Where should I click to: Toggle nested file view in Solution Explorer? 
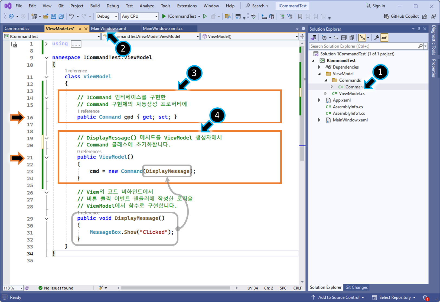tap(362, 38)
